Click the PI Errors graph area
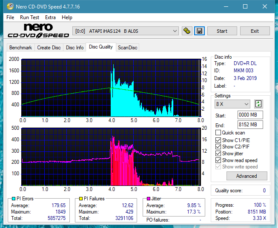Viewport: 278px width, 228px height. [x=111, y=88]
